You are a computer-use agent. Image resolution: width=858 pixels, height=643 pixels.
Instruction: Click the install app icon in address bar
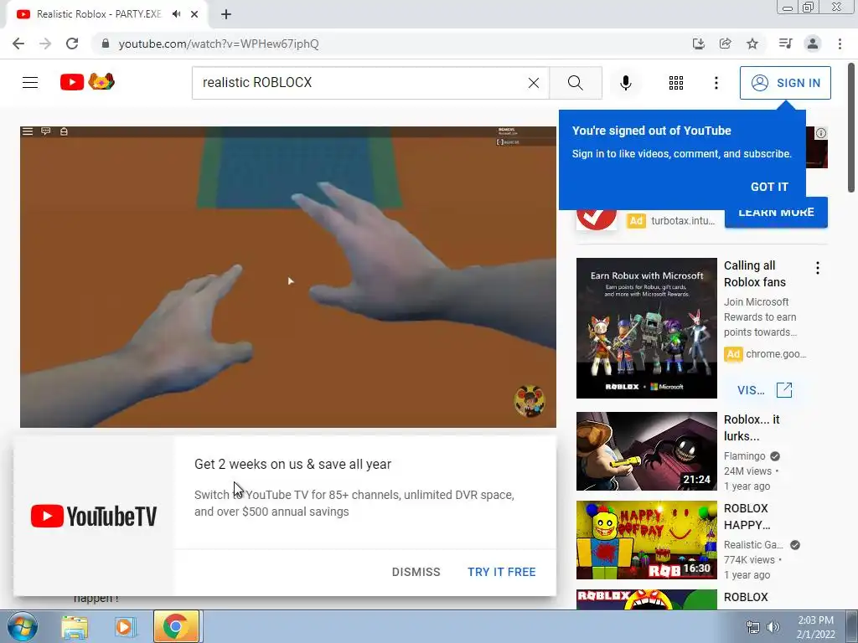point(698,44)
